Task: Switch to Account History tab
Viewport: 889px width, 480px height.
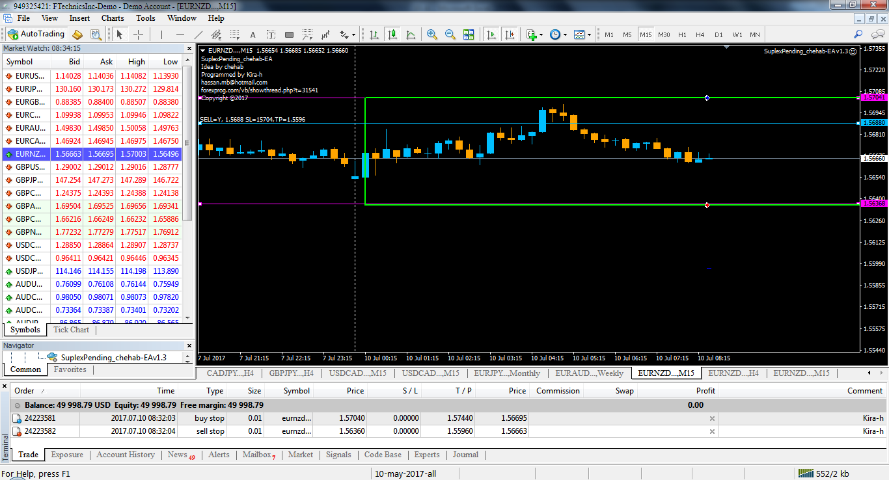Action: [126, 455]
